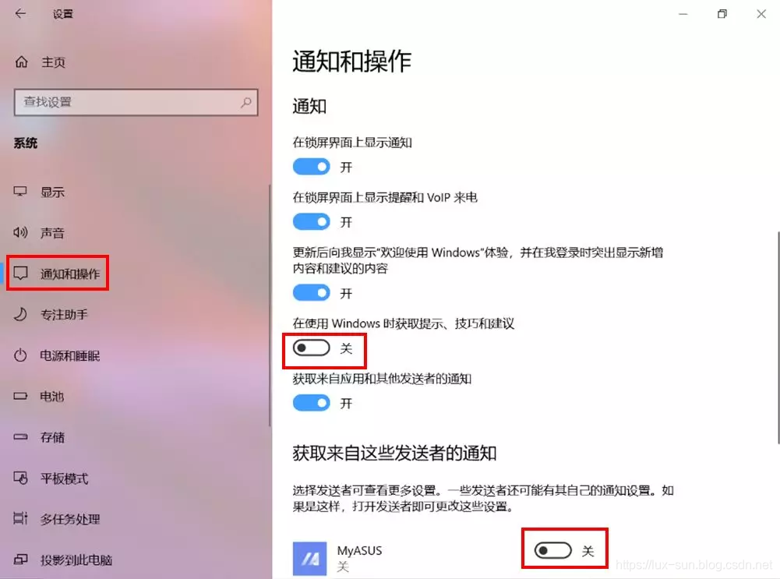Click the right pane vertical scrollbar
Screen dimensions: 780x579
778,337
